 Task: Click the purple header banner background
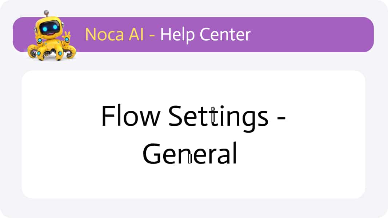[x=309, y=35]
